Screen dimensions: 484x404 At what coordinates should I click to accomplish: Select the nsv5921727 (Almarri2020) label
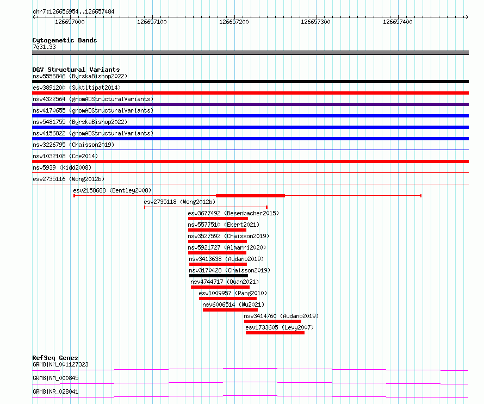click(x=227, y=247)
